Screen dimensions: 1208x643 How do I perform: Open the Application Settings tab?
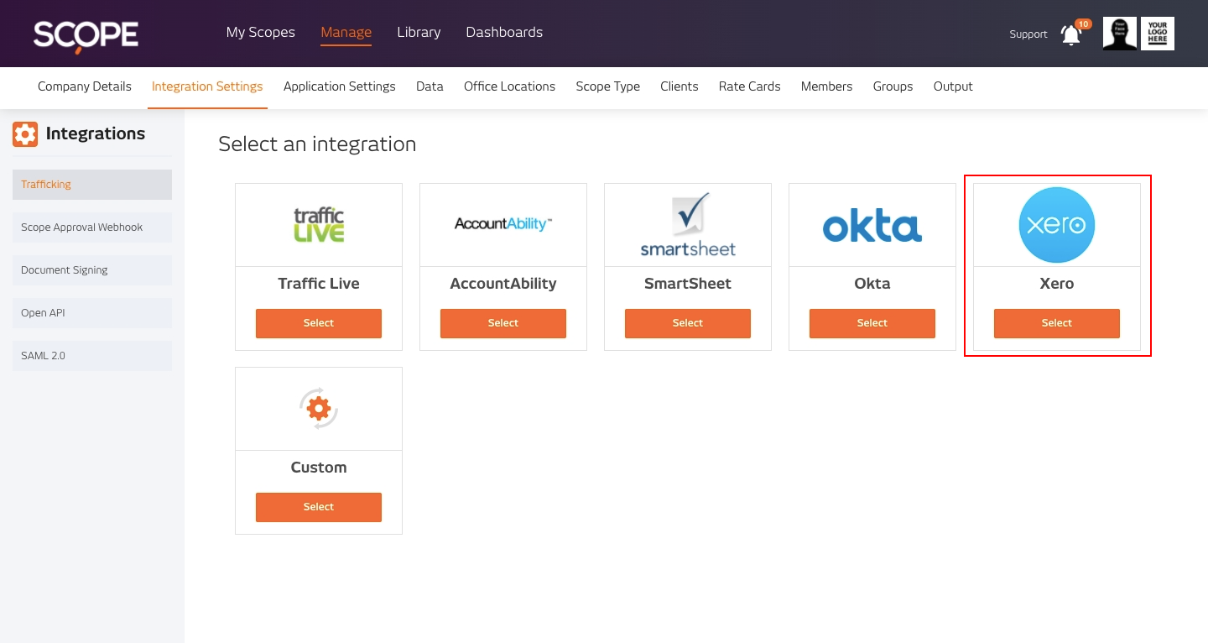click(340, 86)
